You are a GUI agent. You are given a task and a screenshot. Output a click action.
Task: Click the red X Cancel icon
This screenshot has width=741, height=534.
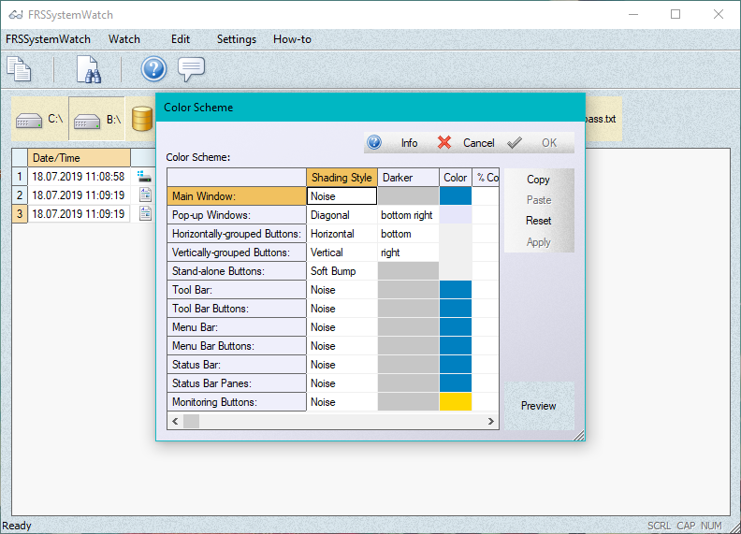coord(444,142)
